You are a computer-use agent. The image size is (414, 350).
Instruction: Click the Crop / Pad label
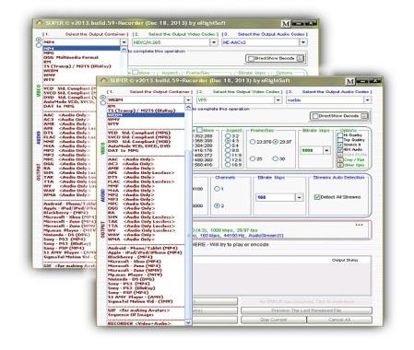[x=354, y=160]
